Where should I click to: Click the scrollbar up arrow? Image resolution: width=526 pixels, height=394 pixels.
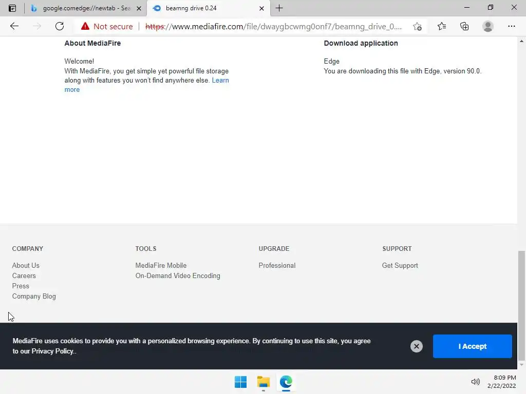point(521,41)
